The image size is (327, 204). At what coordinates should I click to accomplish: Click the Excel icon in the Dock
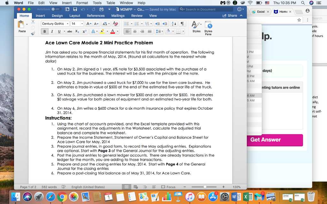click(x=247, y=196)
